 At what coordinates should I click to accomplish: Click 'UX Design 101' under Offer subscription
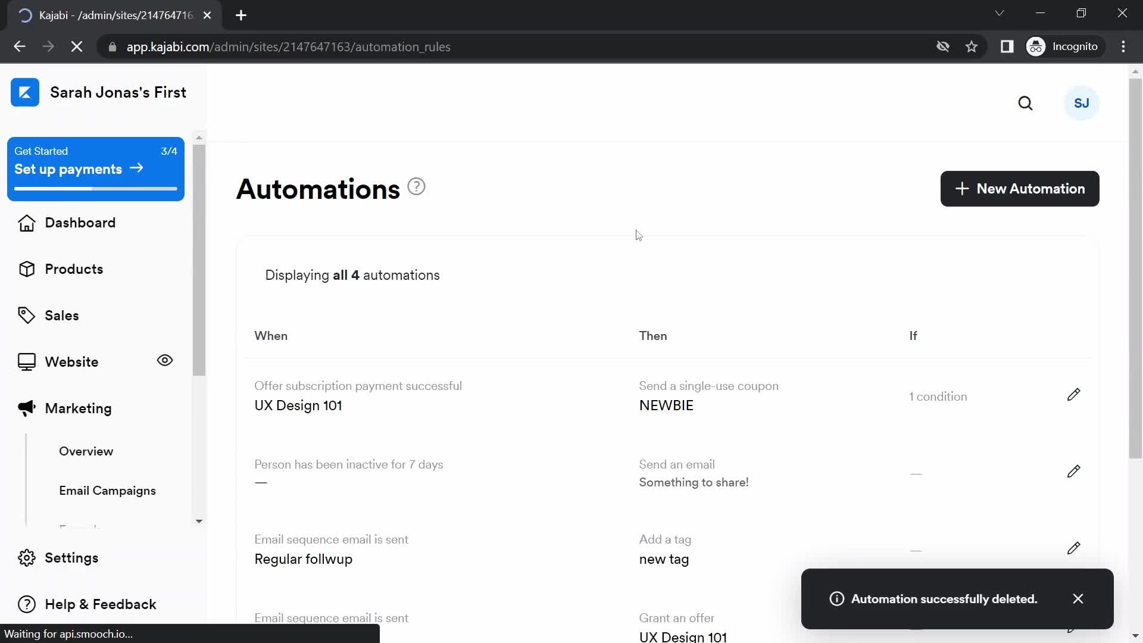[x=298, y=405]
